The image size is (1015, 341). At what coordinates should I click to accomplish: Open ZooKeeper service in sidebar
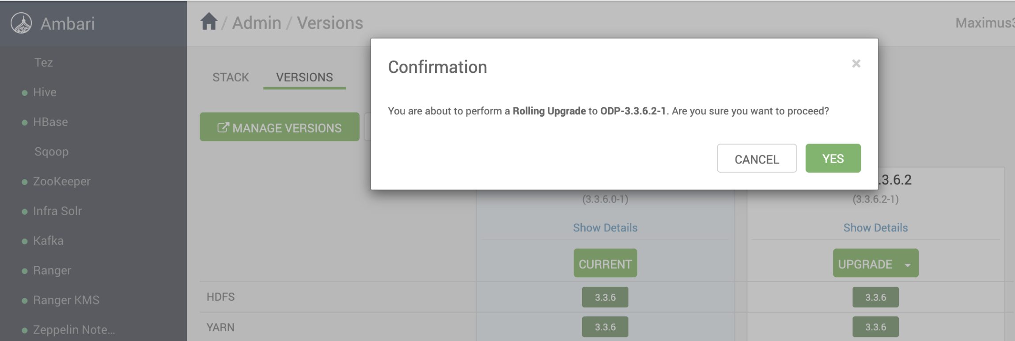61,182
